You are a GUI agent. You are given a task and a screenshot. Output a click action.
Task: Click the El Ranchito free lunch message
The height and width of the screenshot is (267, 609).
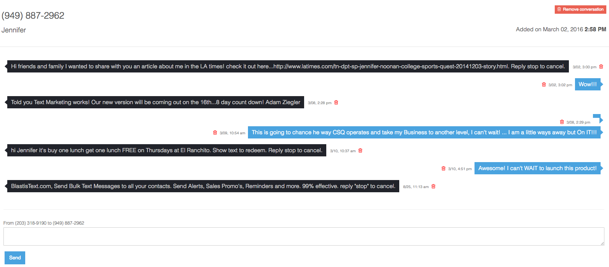point(167,150)
